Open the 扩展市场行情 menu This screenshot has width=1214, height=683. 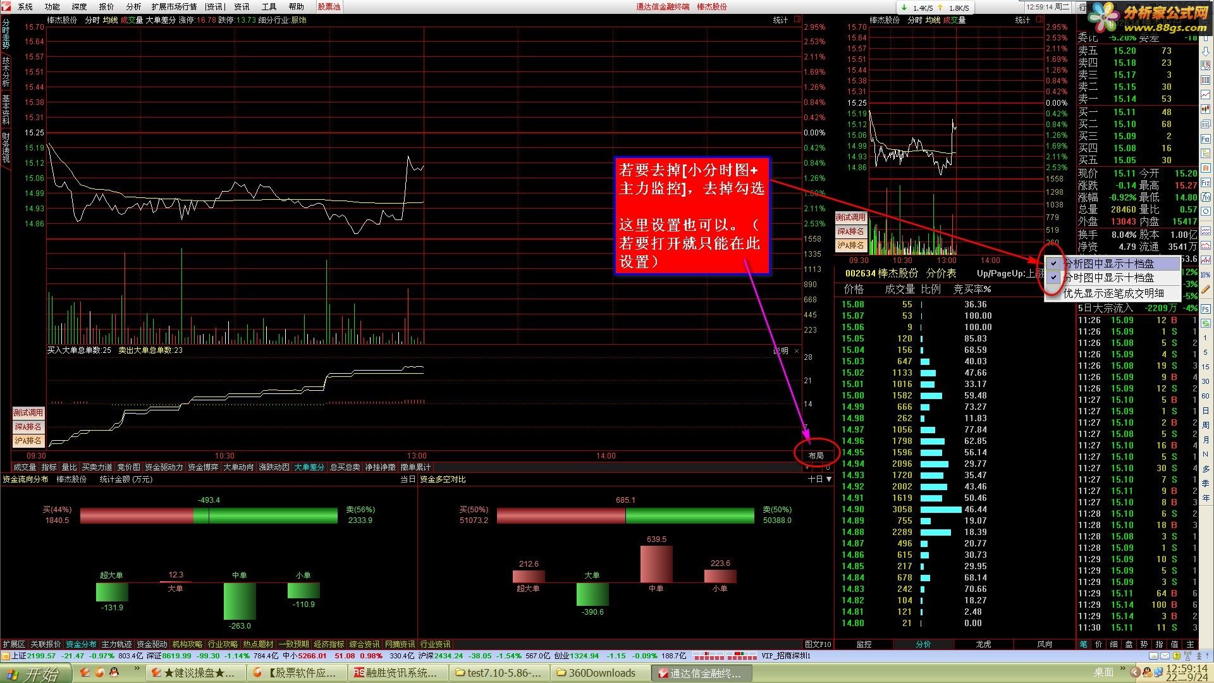tap(174, 7)
